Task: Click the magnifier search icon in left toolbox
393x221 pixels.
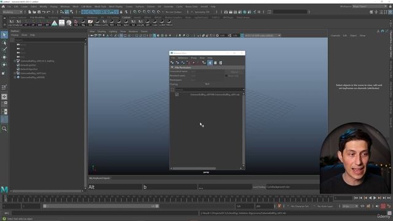Action: (4, 129)
